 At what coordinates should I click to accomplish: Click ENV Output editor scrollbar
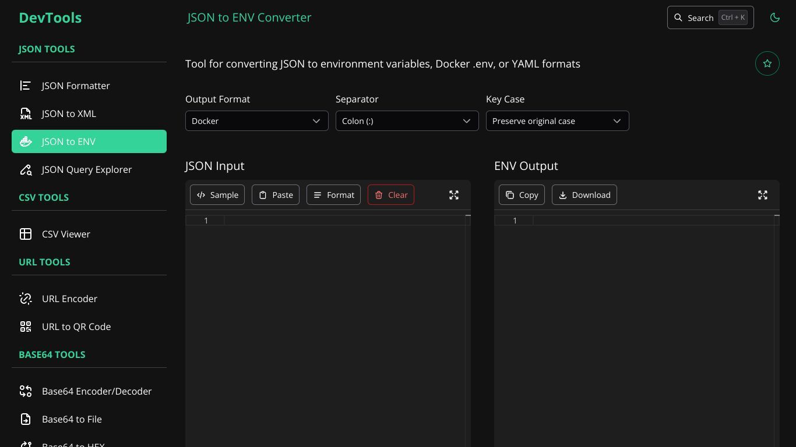(777, 331)
